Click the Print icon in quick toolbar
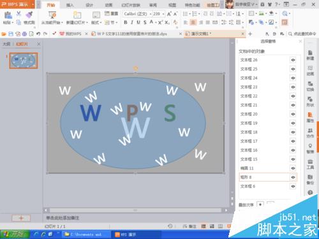319x239 pixels. (x=24, y=34)
